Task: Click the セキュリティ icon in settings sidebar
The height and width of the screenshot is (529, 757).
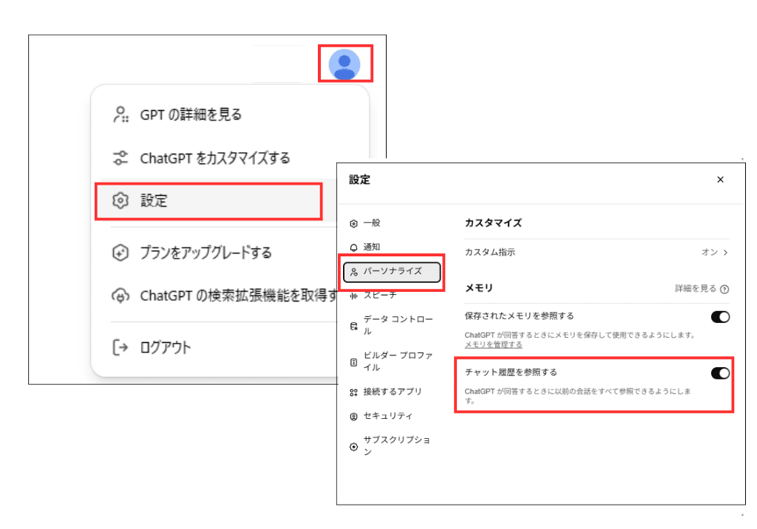Action: [x=353, y=417]
